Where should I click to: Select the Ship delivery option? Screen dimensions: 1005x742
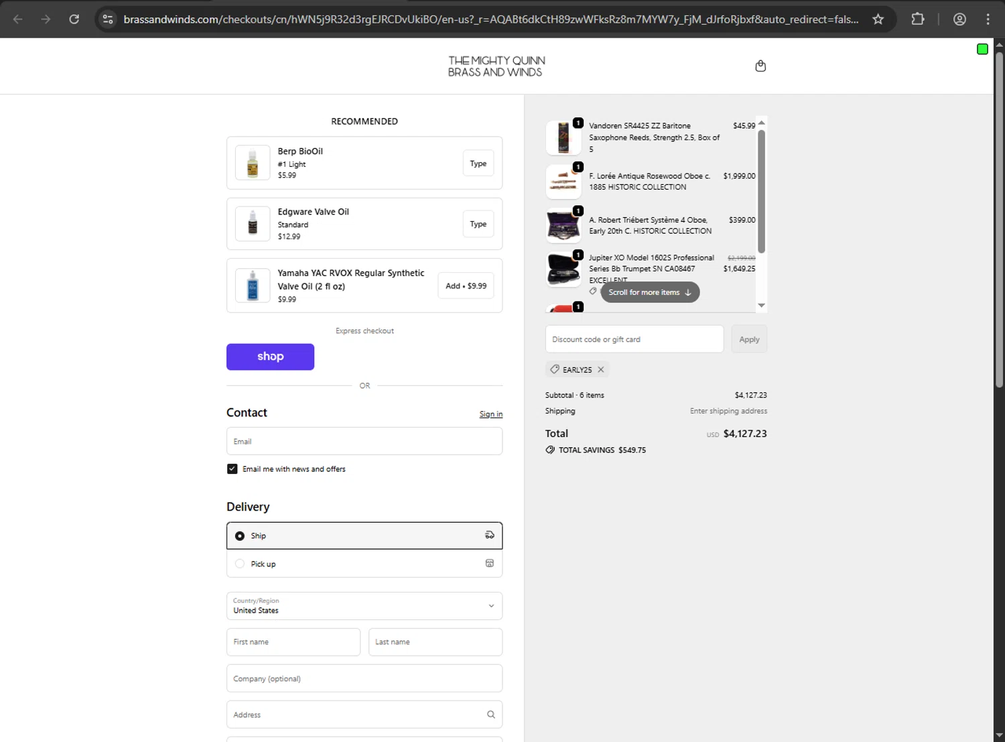tap(364, 536)
